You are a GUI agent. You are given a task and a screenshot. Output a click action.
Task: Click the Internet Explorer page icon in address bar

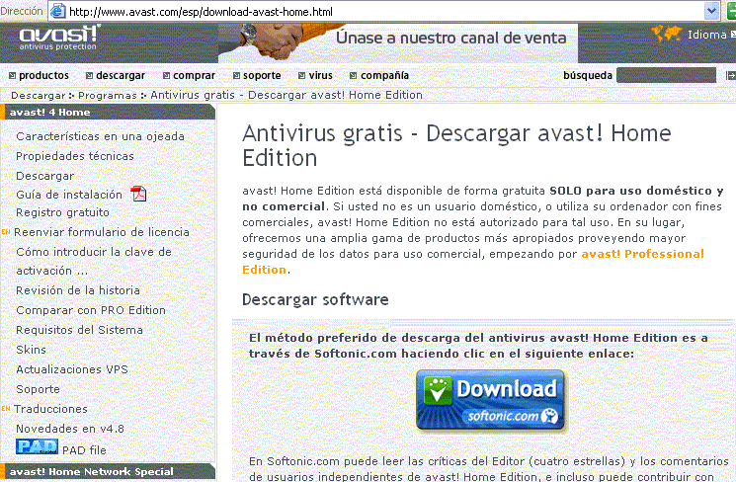tap(57, 11)
